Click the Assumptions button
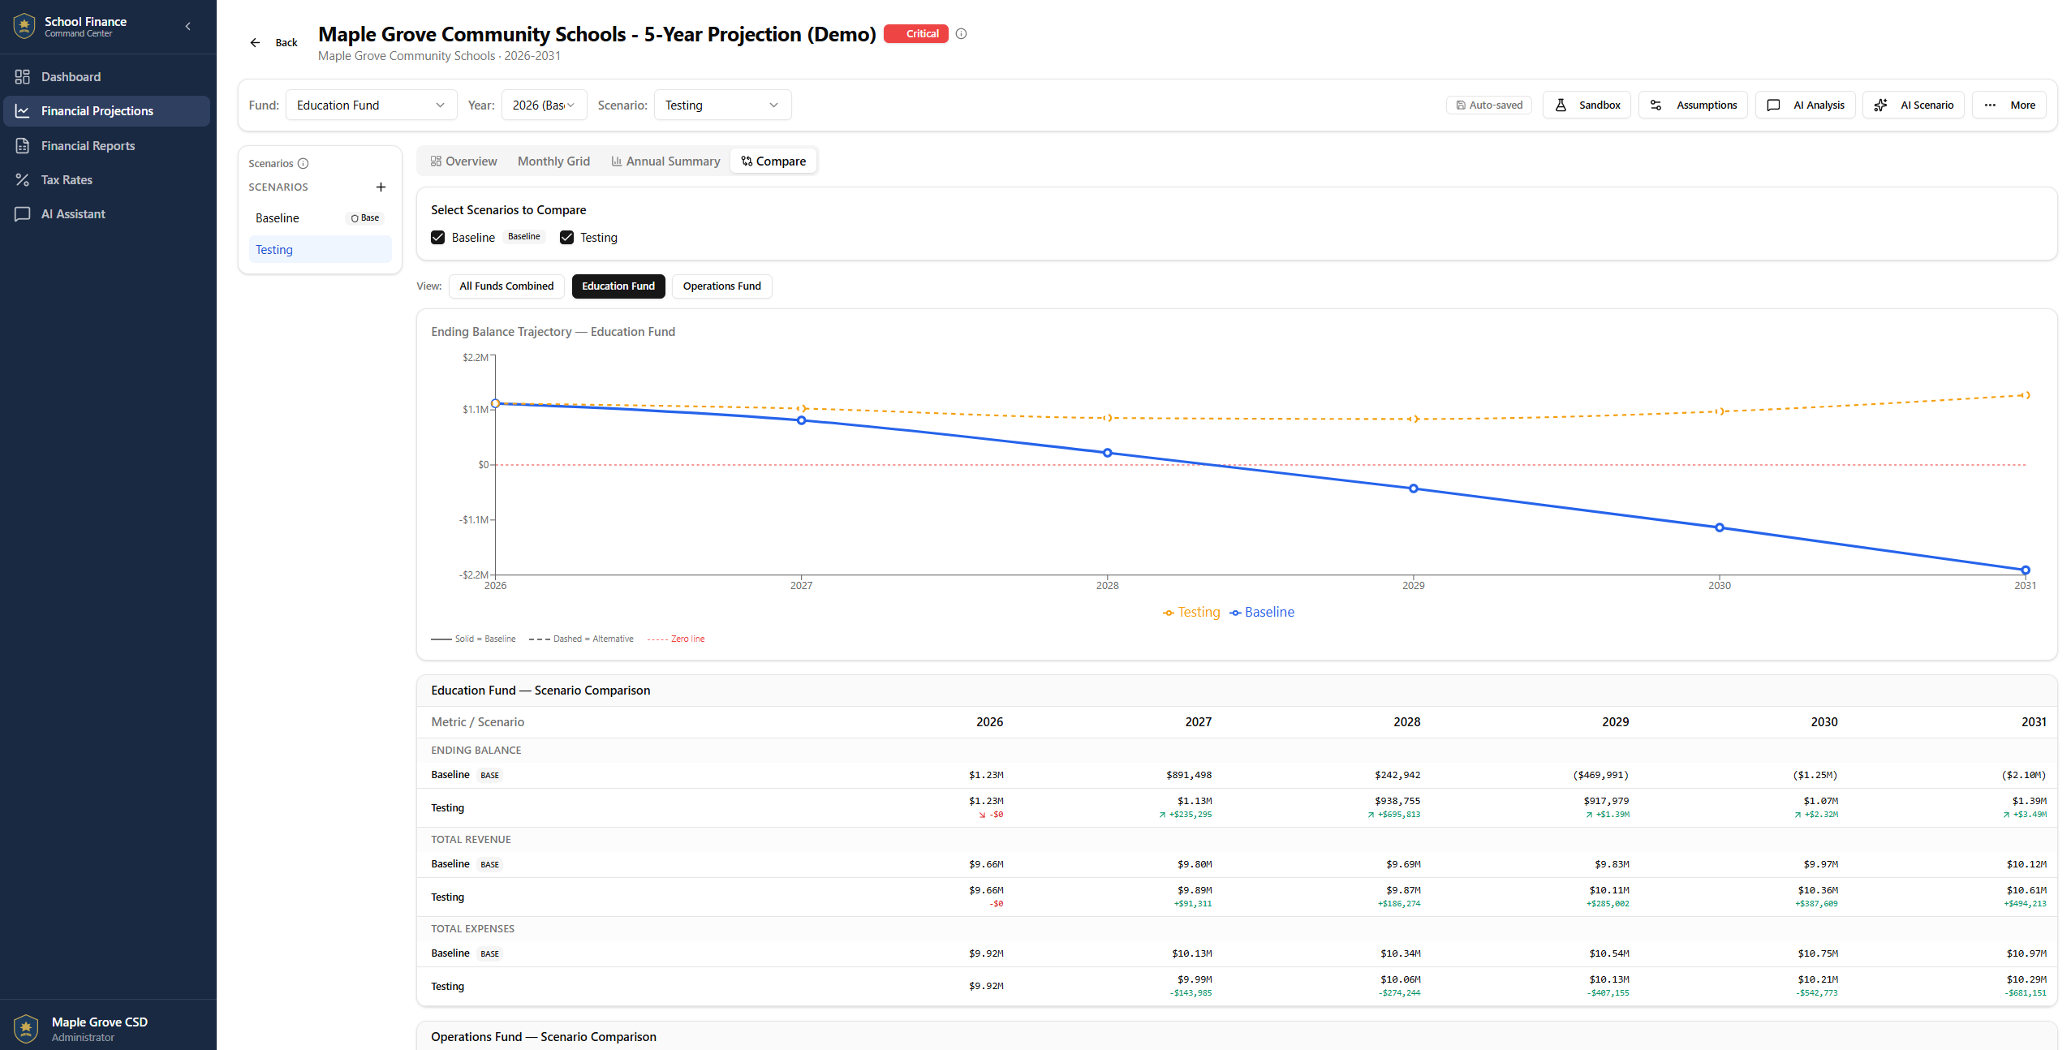This screenshot has height=1050, width=2071. click(x=1693, y=105)
